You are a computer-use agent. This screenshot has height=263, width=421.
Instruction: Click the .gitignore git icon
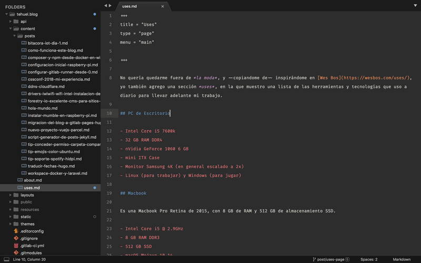click(x=16, y=238)
